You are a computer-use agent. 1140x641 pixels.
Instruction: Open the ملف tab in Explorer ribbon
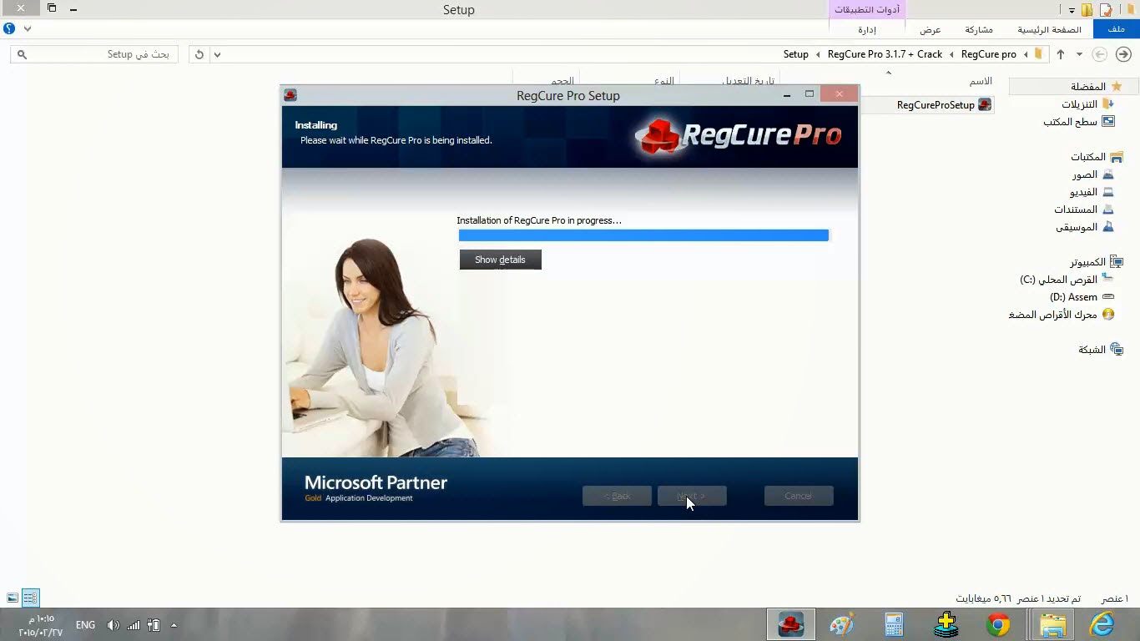pos(1116,29)
